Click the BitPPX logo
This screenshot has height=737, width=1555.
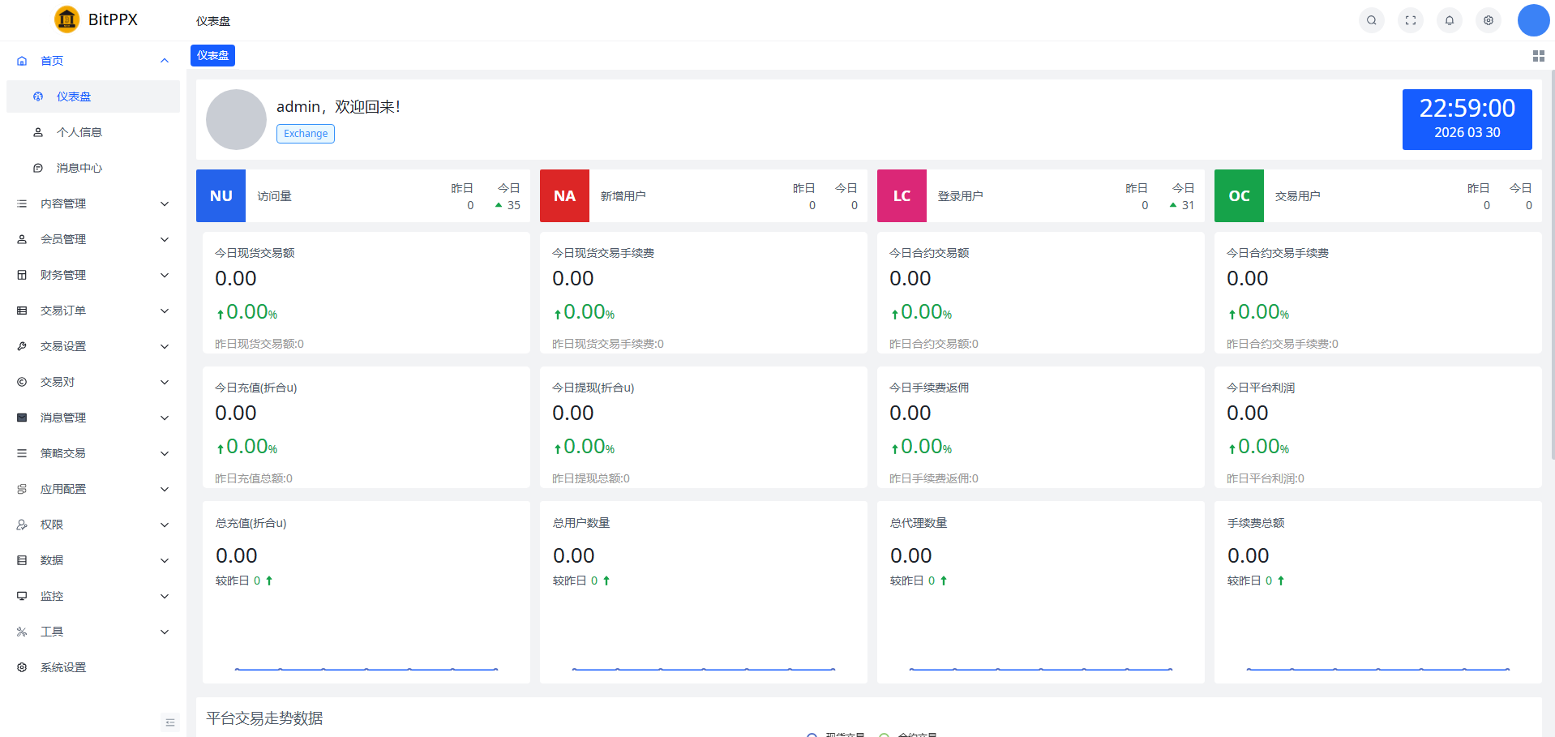coord(96,19)
